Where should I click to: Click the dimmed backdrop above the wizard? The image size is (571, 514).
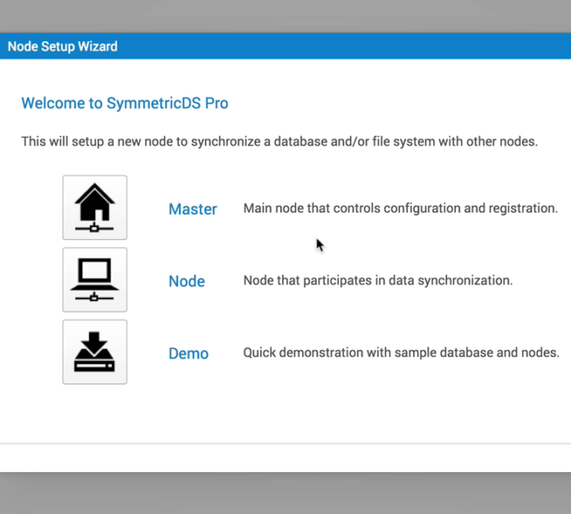[x=286, y=16]
